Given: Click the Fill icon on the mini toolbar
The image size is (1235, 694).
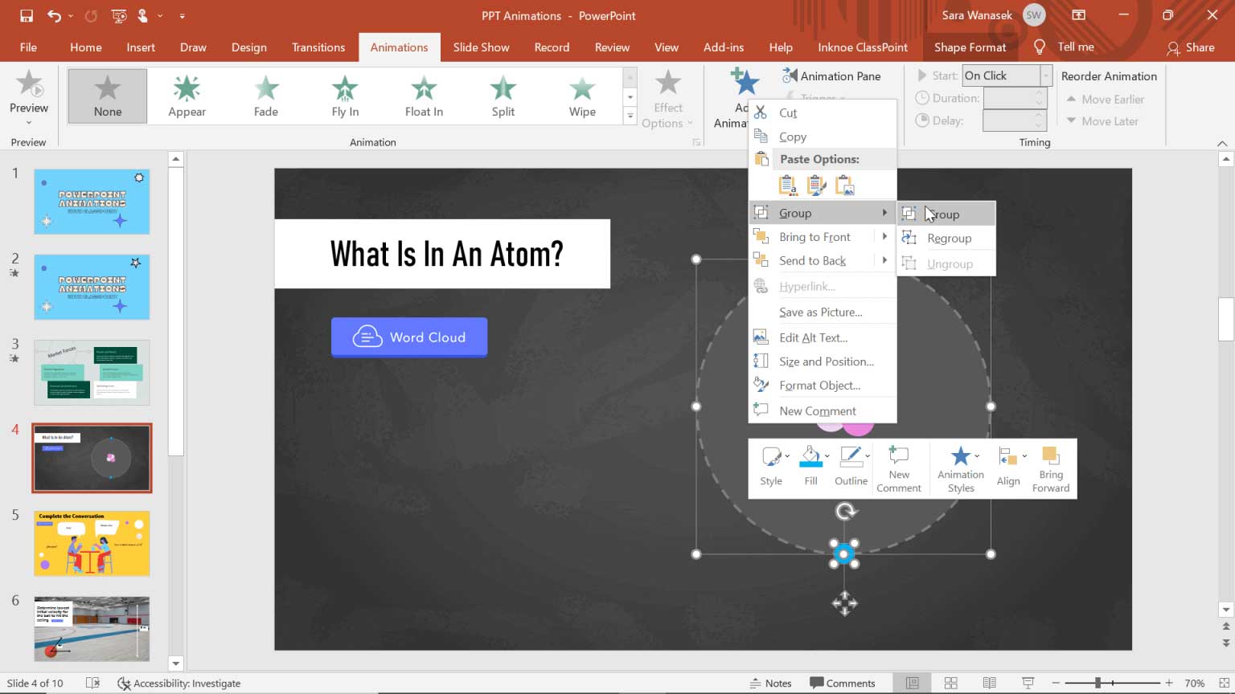Looking at the screenshot, I should (x=808, y=459).
